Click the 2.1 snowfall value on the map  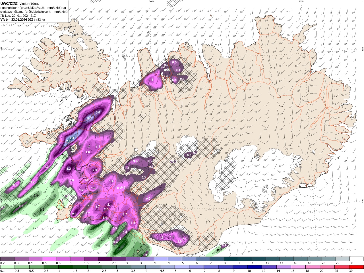(109, 204)
